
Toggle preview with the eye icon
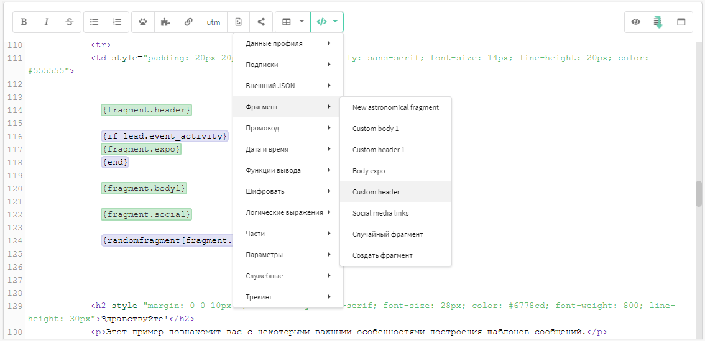[636, 22]
